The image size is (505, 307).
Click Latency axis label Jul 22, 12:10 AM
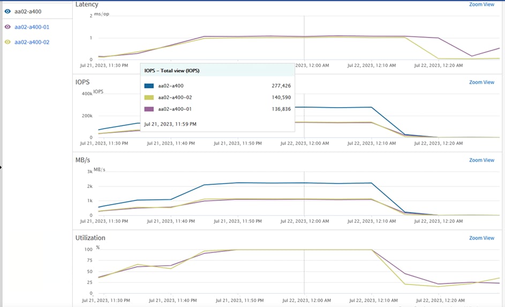(371, 65)
